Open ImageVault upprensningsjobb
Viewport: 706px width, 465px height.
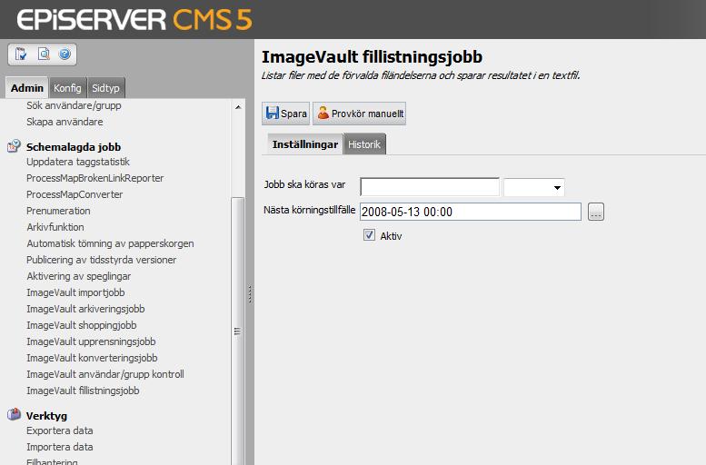91,341
